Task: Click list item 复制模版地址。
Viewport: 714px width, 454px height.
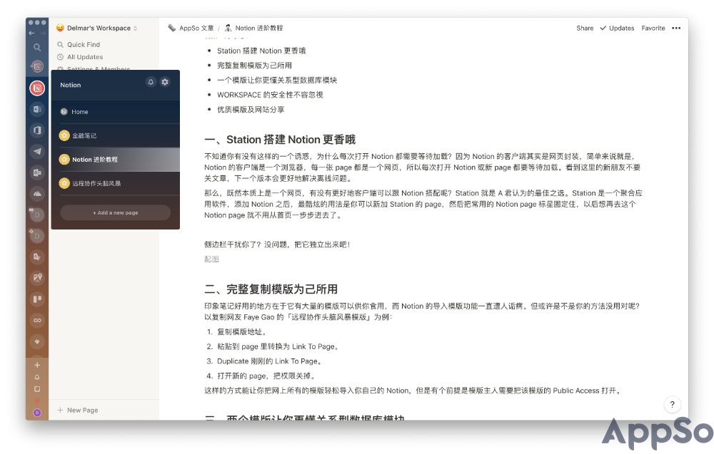Action: pyautogui.click(x=242, y=331)
